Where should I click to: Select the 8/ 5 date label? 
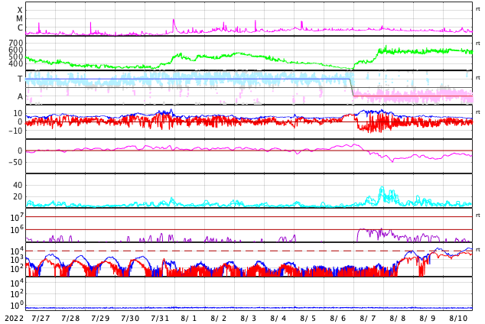[x=308, y=319]
